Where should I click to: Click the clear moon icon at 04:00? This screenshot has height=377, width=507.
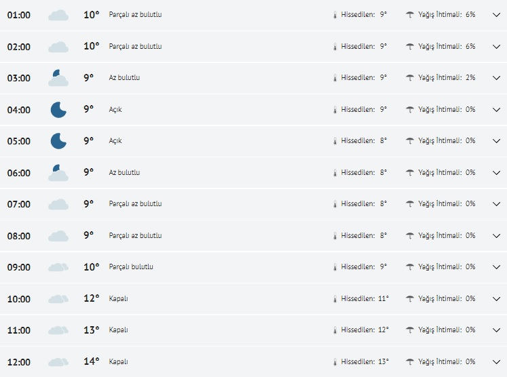coord(58,109)
